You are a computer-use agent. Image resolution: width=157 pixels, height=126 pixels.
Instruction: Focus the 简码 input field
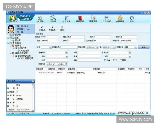[89, 52]
